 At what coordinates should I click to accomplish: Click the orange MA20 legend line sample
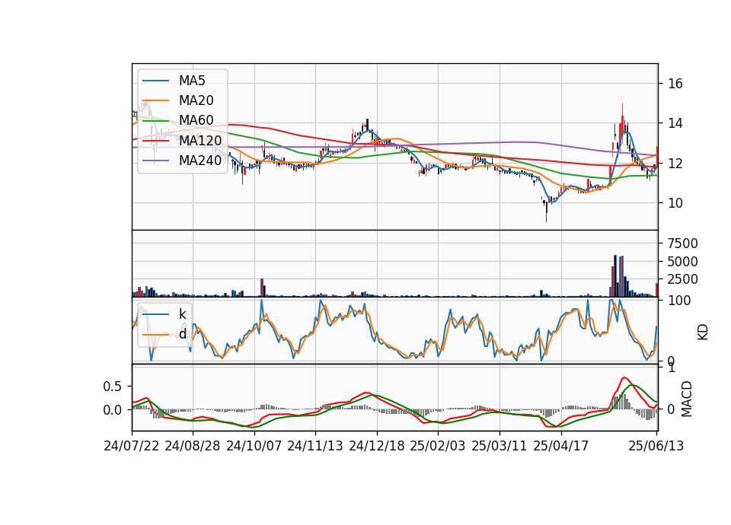[x=155, y=100]
